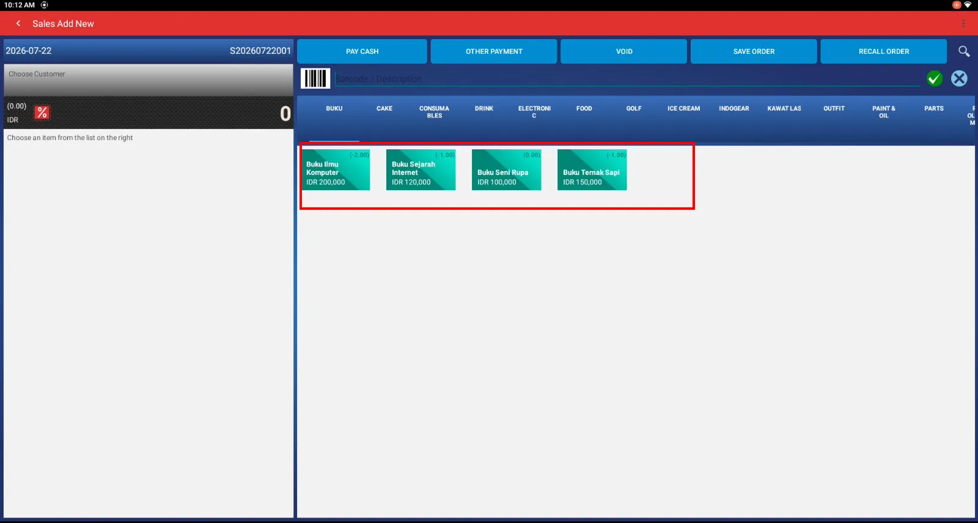Image resolution: width=978 pixels, height=523 pixels.
Task: Select the ICE CREAM category tab
Action: pyautogui.click(x=684, y=108)
